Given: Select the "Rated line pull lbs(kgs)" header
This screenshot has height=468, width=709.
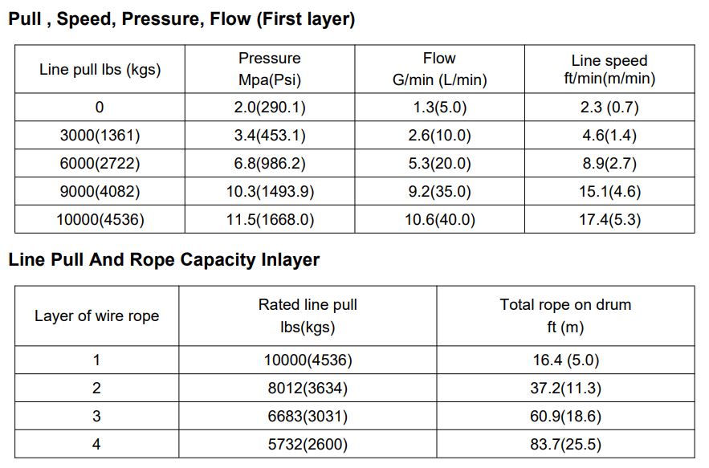Looking at the screenshot, I should (x=308, y=316).
